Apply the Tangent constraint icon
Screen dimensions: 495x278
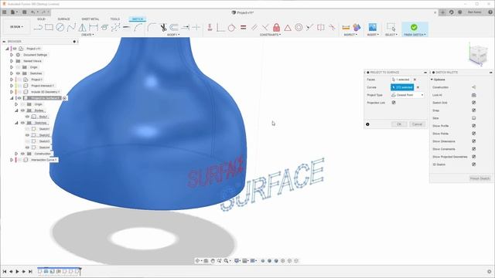point(231,28)
